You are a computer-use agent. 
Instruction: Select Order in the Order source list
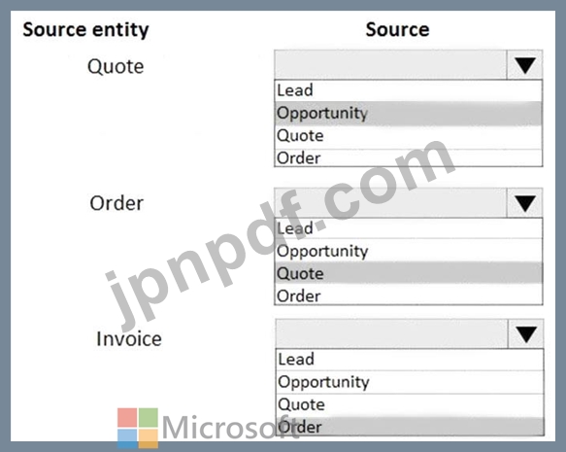click(x=409, y=296)
